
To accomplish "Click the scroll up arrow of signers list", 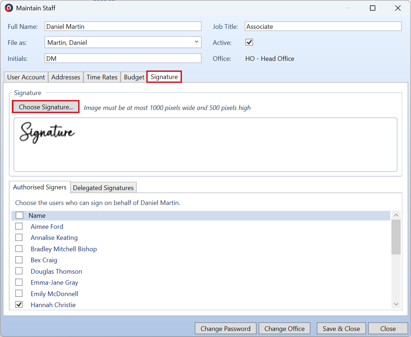I will click(396, 215).
